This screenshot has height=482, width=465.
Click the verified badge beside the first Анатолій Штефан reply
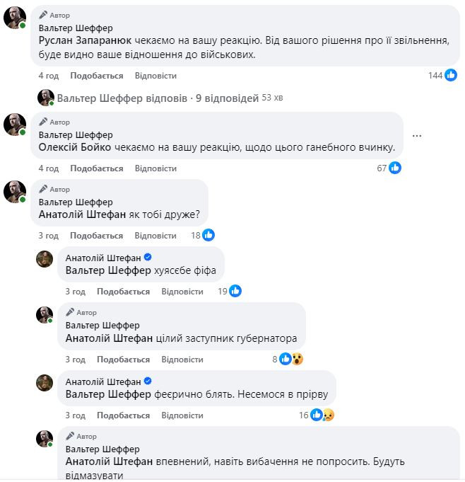point(148,258)
